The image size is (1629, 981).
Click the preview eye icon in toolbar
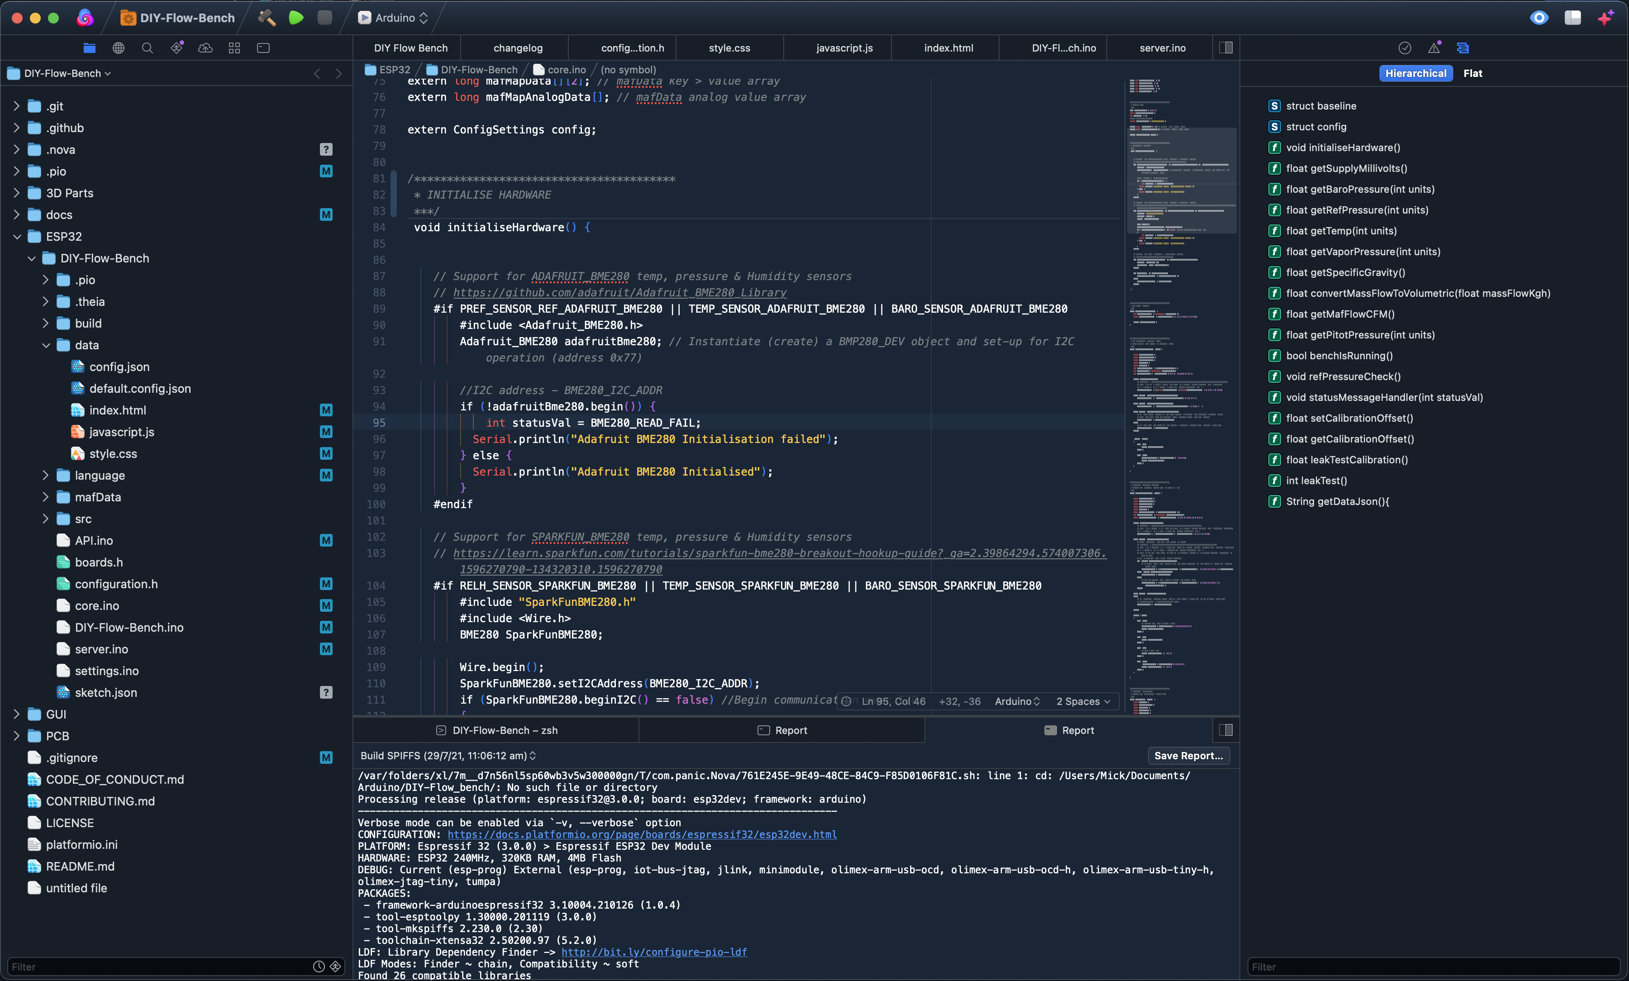(1539, 18)
